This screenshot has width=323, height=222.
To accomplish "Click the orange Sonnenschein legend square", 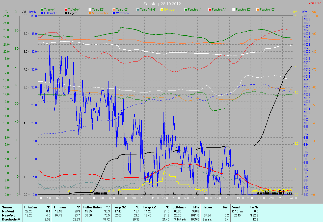I will (x=90, y=13).
